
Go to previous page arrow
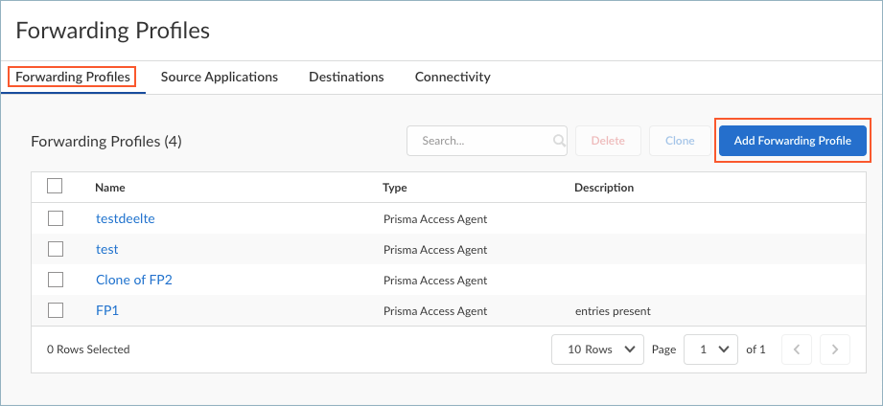(797, 350)
